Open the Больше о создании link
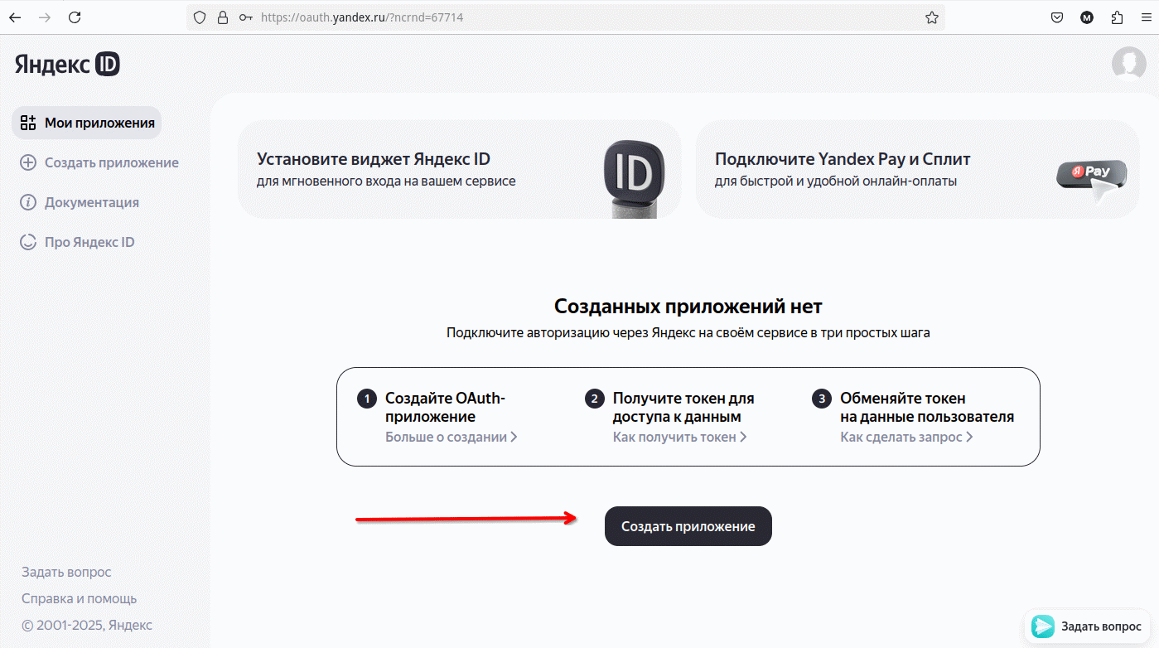The height and width of the screenshot is (648, 1159). (452, 437)
